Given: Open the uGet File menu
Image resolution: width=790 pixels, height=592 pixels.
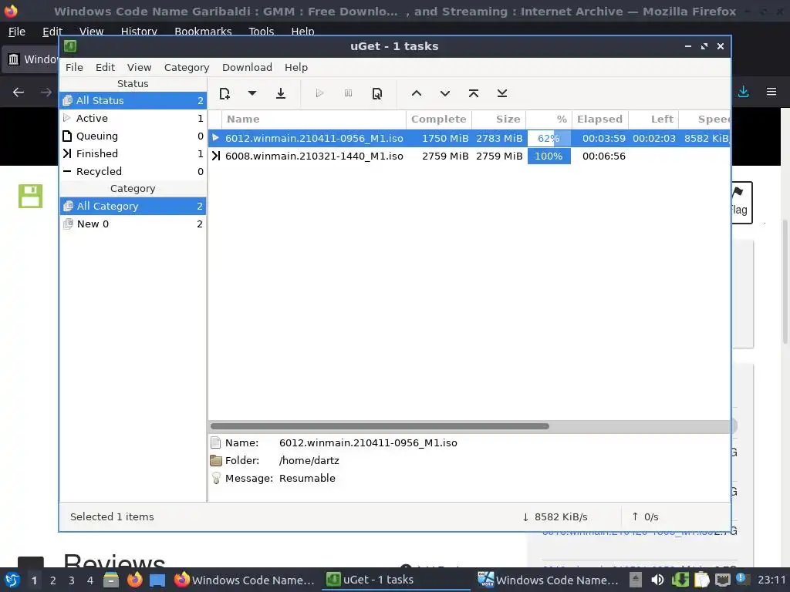Looking at the screenshot, I should click(x=74, y=68).
